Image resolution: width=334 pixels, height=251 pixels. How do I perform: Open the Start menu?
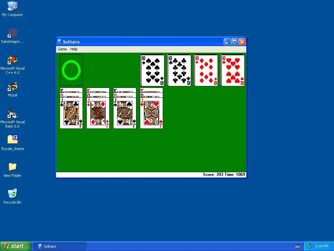tap(15, 246)
